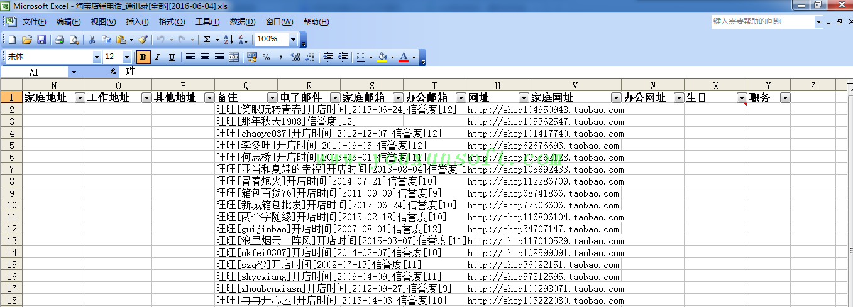853x307 pixels.
Task: Apply the red font color
Action: (x=404, y=57)
